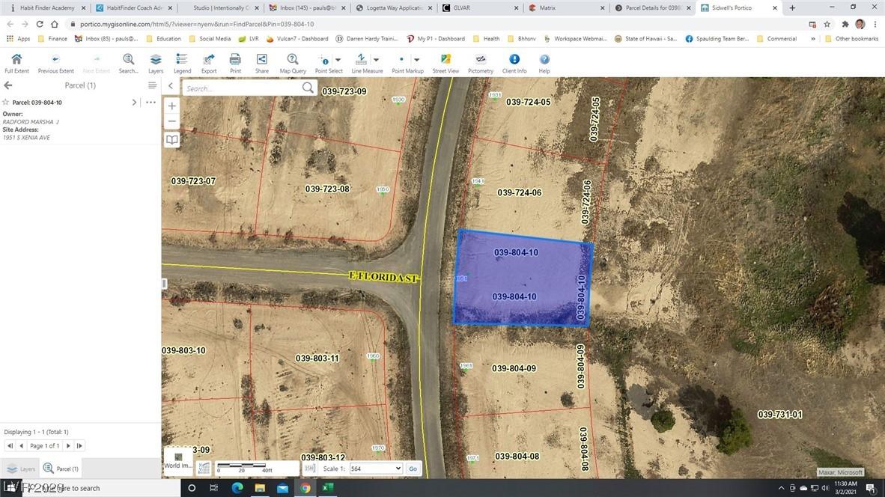The width and height of the screenshot is (885, 497).
Task: Zoom out on the map
Action: 172,121
